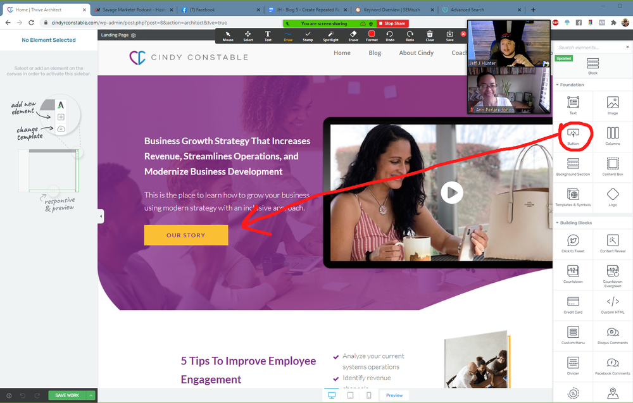Open Templates & Symbols element
633x403 pixels.
(x=573, y=197)
